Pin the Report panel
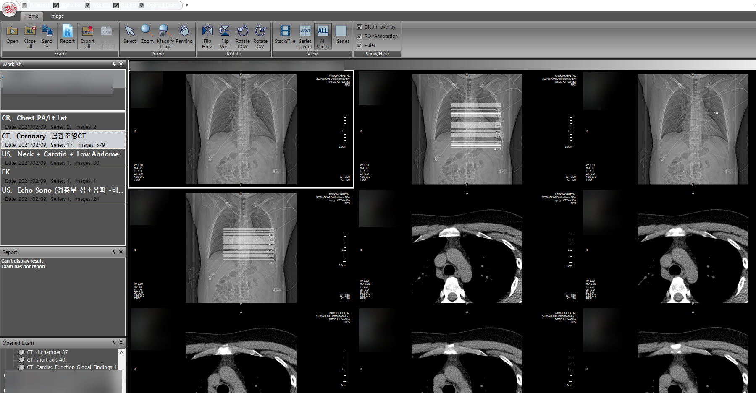 (114, 252)
